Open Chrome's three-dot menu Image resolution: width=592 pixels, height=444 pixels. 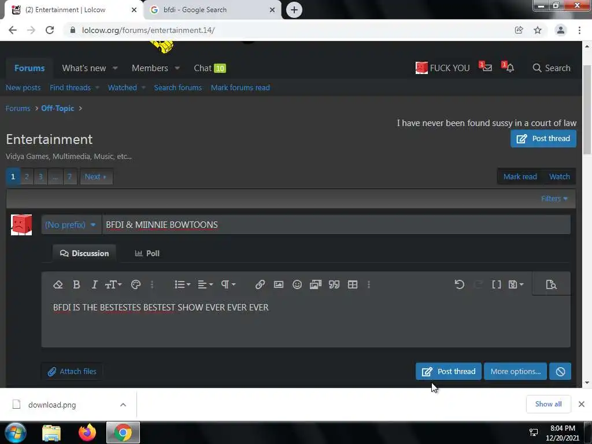(x=579, y=30)
